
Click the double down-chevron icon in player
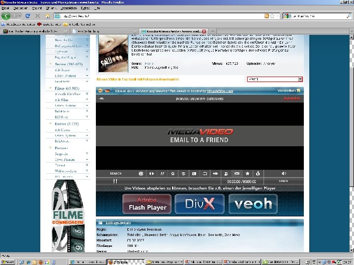tap(183, 174)
